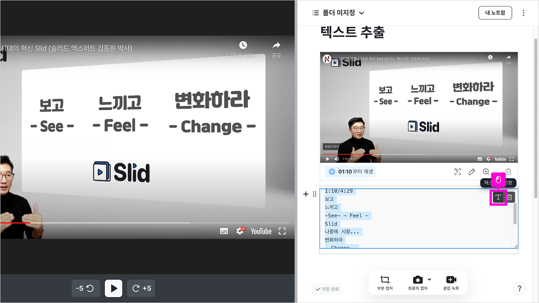Select the 부분 캡처 crop icon
The image size is (539, 303).
click(384, 279)
